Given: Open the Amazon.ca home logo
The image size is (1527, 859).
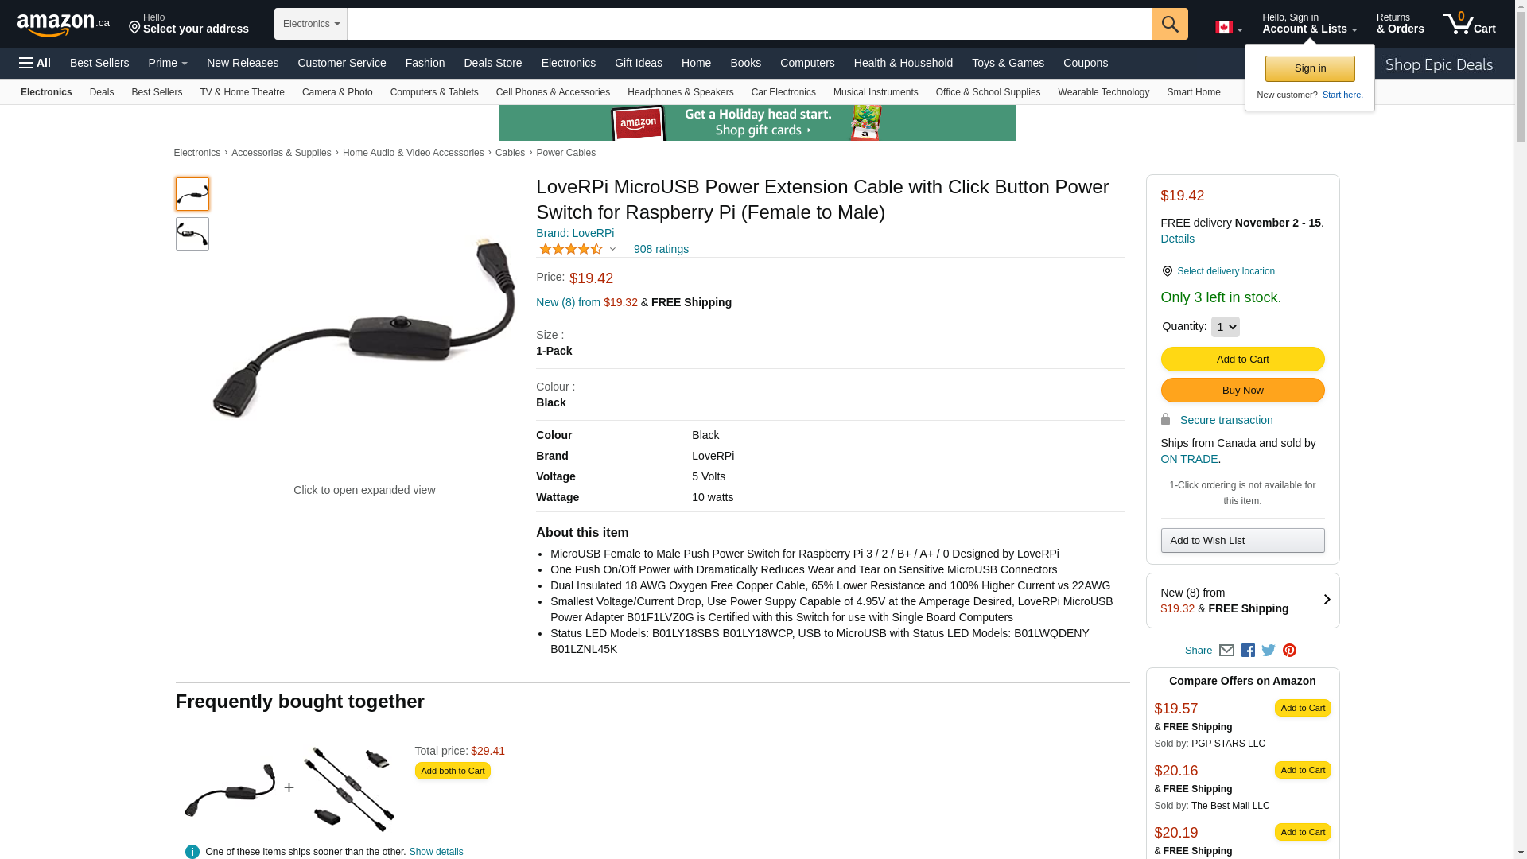Looking at the screenshot, I should click(x=64, y=25).
